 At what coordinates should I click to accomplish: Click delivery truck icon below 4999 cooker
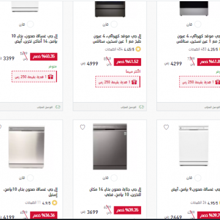click(141, 107)
